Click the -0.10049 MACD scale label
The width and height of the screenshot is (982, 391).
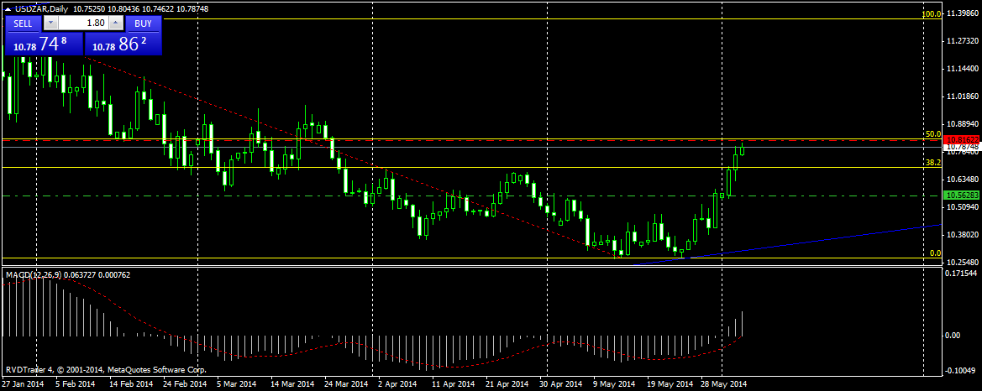962,370
